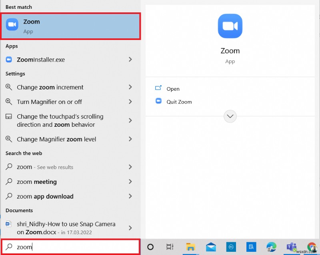
Task: Open Task View from taskbar
Action: pos(170,247)
